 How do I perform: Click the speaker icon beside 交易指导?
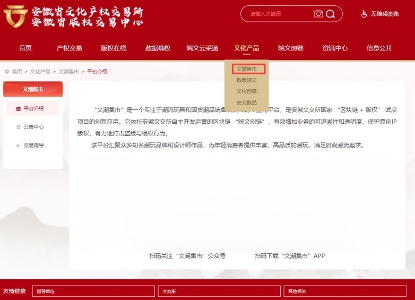pyautogui.click(x=18, y=145)
